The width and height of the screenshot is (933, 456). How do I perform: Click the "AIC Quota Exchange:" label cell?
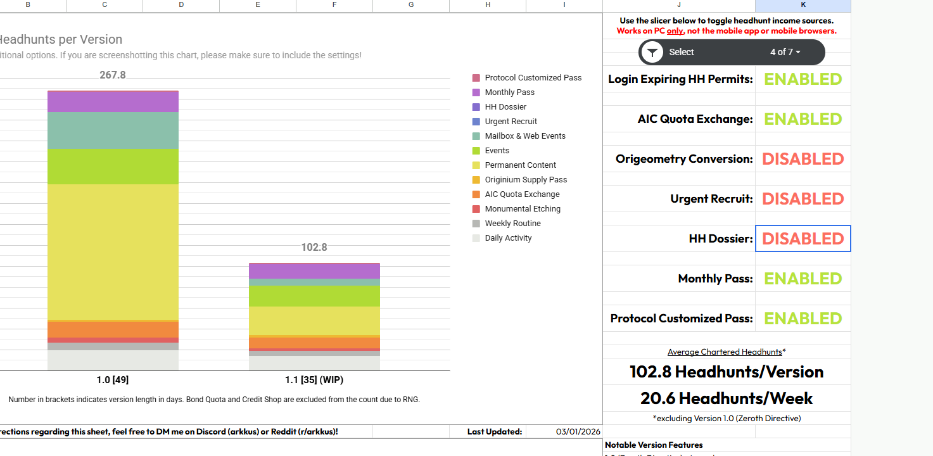click(679, 119)
